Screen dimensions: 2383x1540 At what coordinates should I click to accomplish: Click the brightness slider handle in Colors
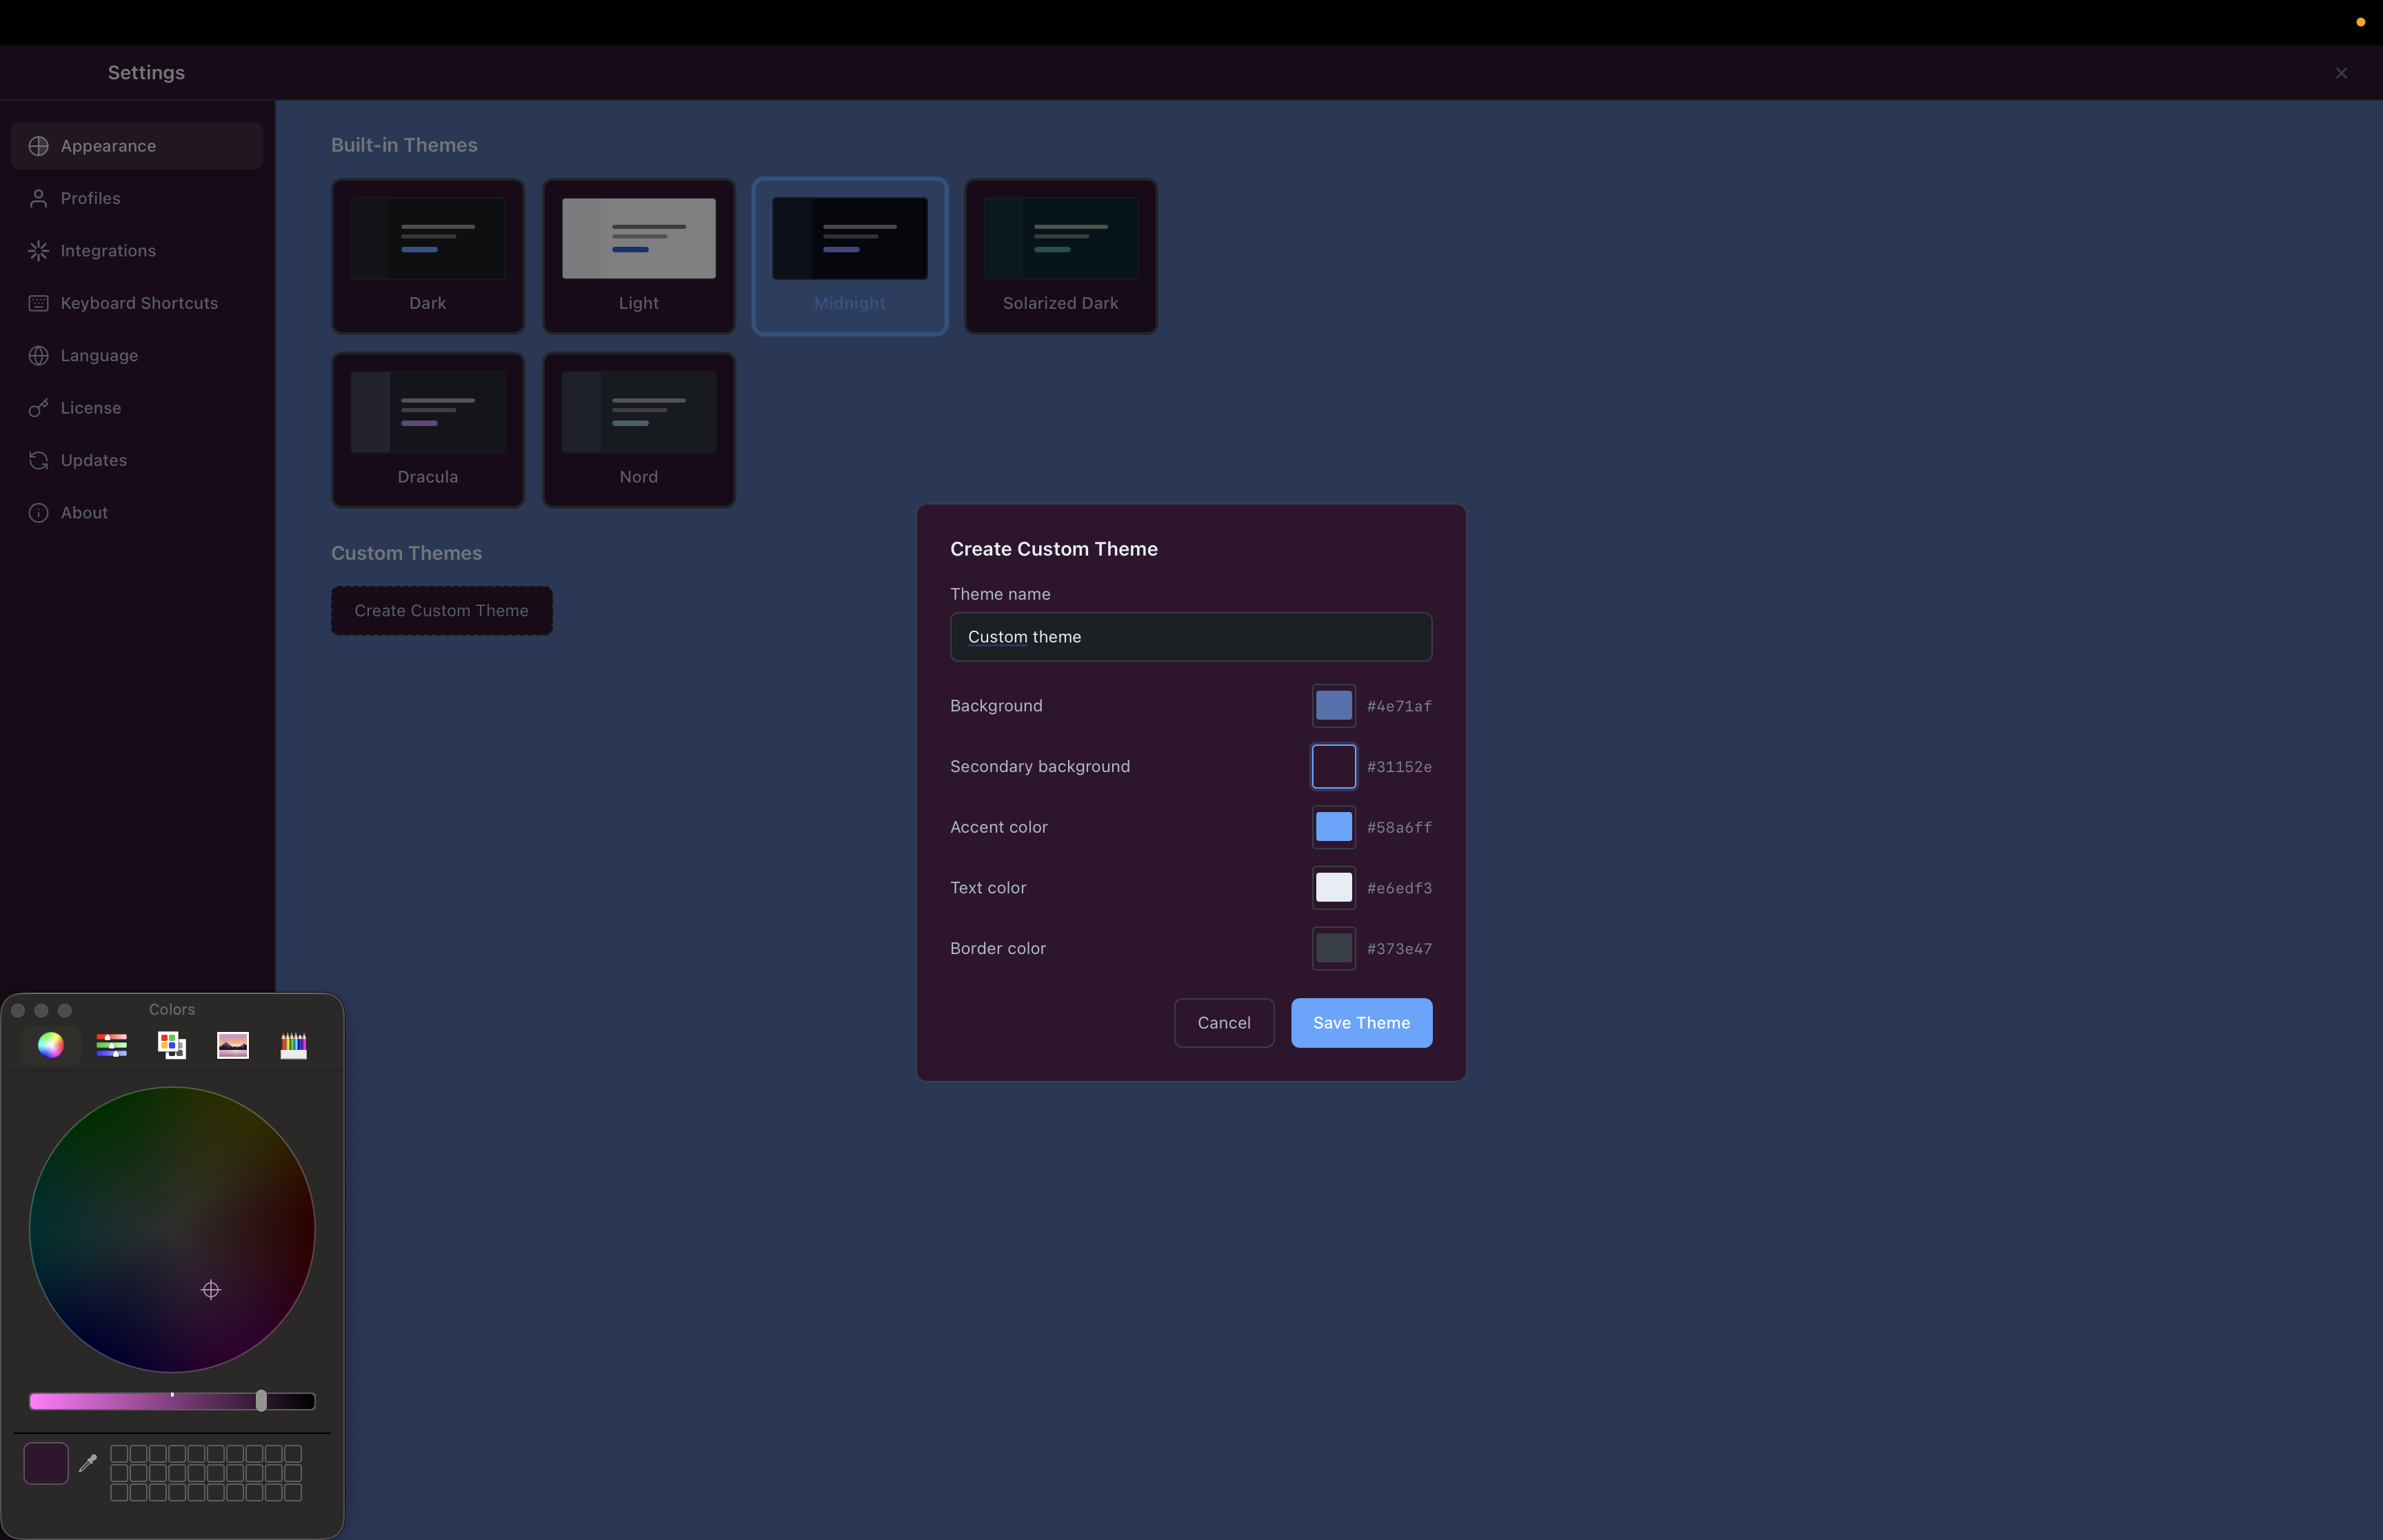click(x=261, y=1401)
